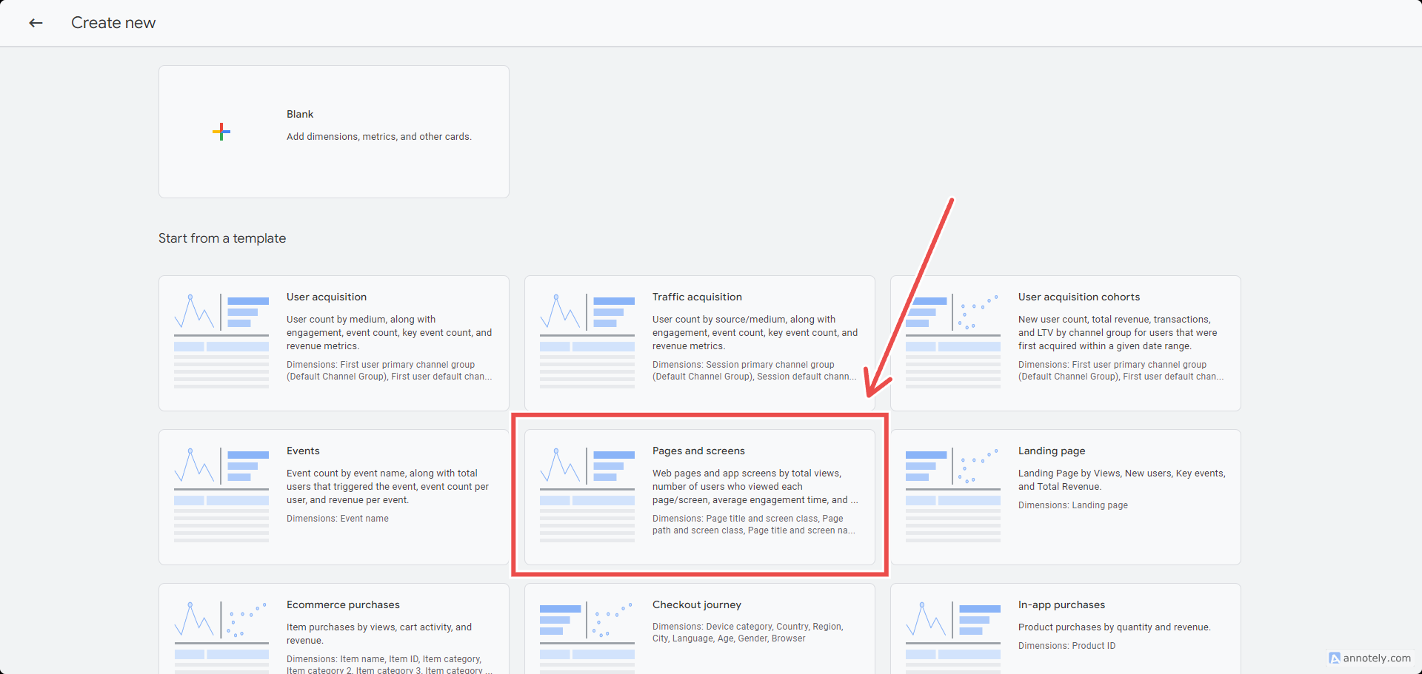The height and width of the screenshot is (674, 1422).
Task: Click Event count by event name description
Action: (x=388, y=487)
